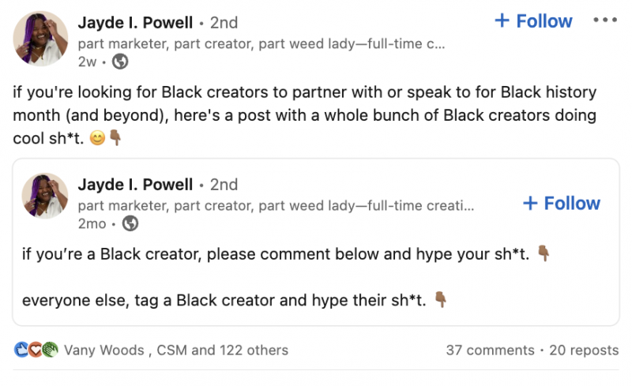This screenshot has width=632, height=386.
Task: Click the pointing-down emoji after 'hype your sh*t'
Action: click(x=544, y=253)
